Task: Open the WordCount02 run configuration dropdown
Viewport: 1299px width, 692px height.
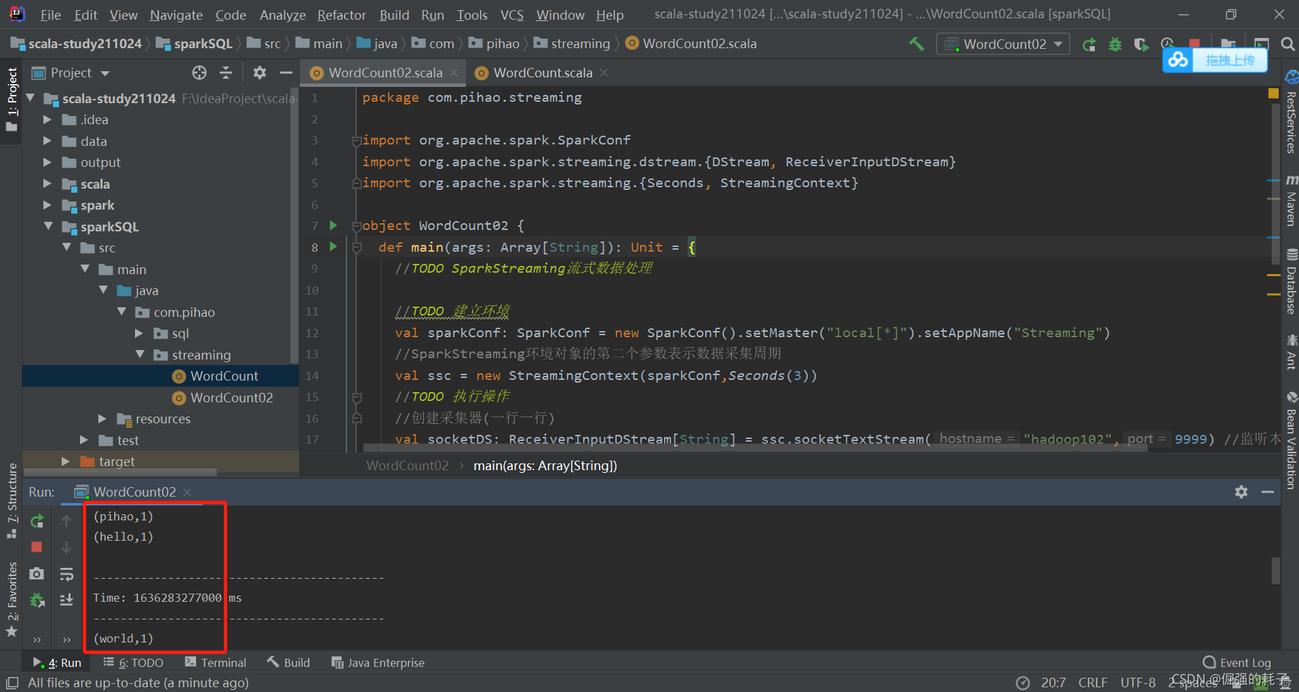Action: point(1003,45)
